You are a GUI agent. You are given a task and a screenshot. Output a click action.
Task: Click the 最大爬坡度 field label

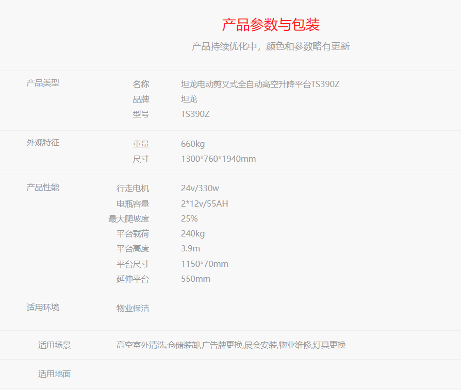tap(129, 219)
